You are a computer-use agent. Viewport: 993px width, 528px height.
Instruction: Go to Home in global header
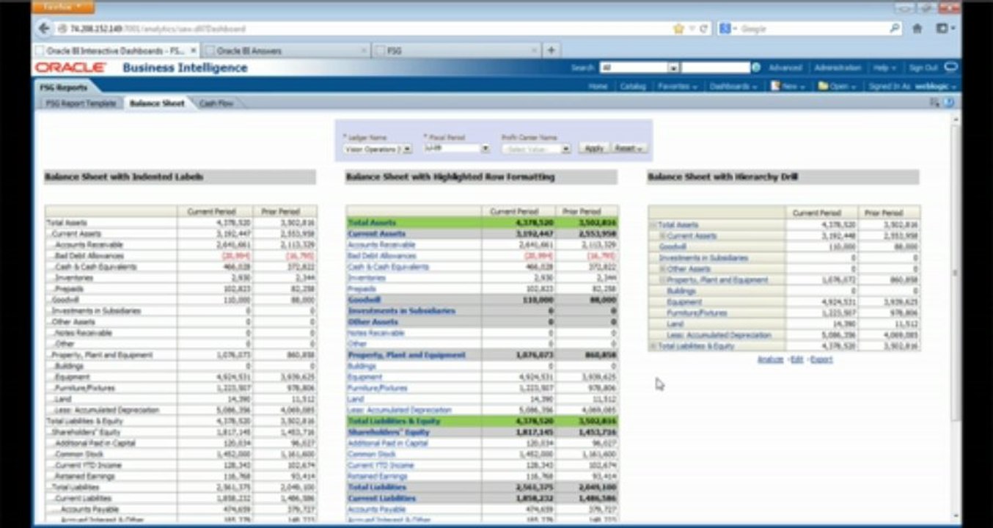click(x=598, y=86)
